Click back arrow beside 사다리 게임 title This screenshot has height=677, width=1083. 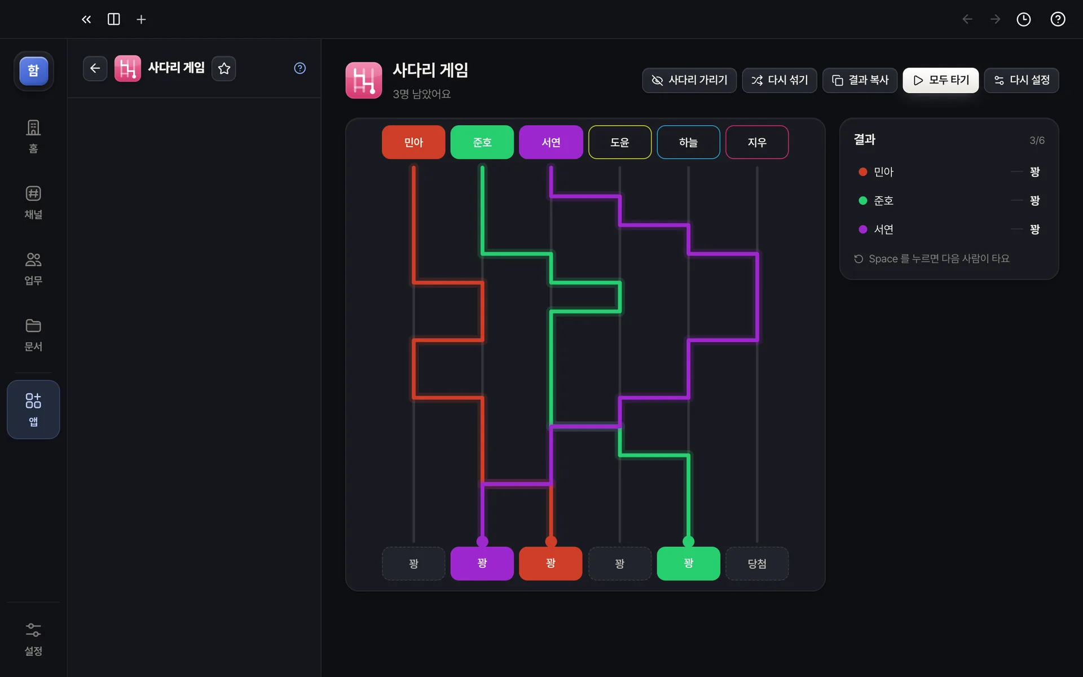click(95, 68)
